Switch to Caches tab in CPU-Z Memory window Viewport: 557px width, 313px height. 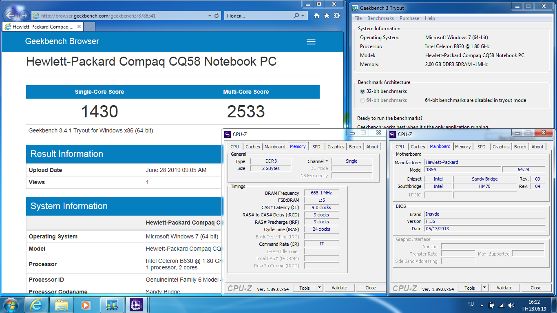(253, 147)
